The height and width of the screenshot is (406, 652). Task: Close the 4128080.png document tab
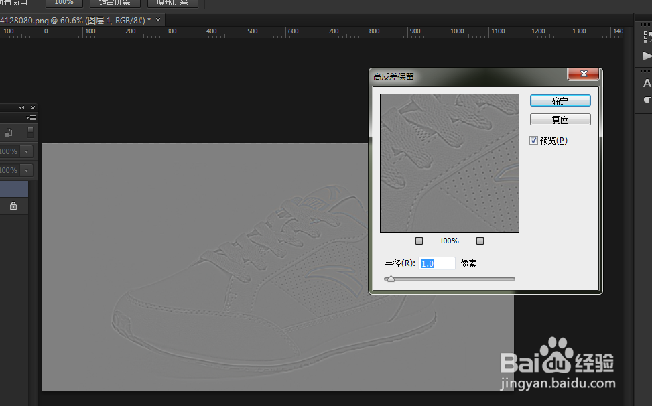click(158, 20)
